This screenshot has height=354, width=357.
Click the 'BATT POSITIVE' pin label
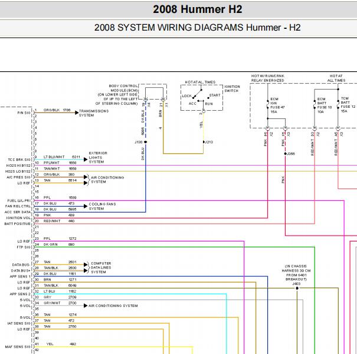17,224
